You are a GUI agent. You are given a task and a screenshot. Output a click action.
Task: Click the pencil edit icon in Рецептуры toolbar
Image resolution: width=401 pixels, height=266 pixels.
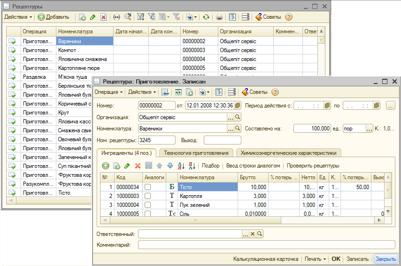pos(93,17)
